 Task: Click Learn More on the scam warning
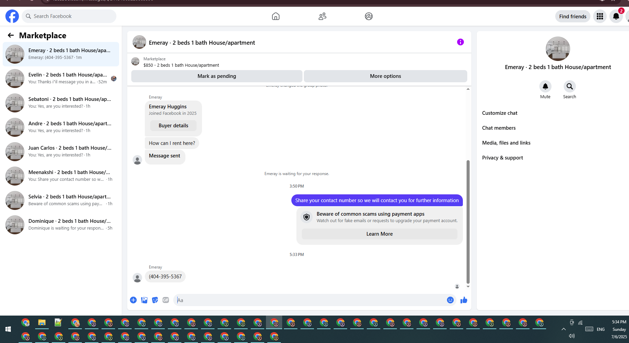pos(380,234)
